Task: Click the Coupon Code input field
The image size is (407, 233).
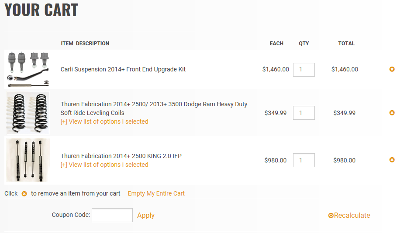Action: coord(112,215)
